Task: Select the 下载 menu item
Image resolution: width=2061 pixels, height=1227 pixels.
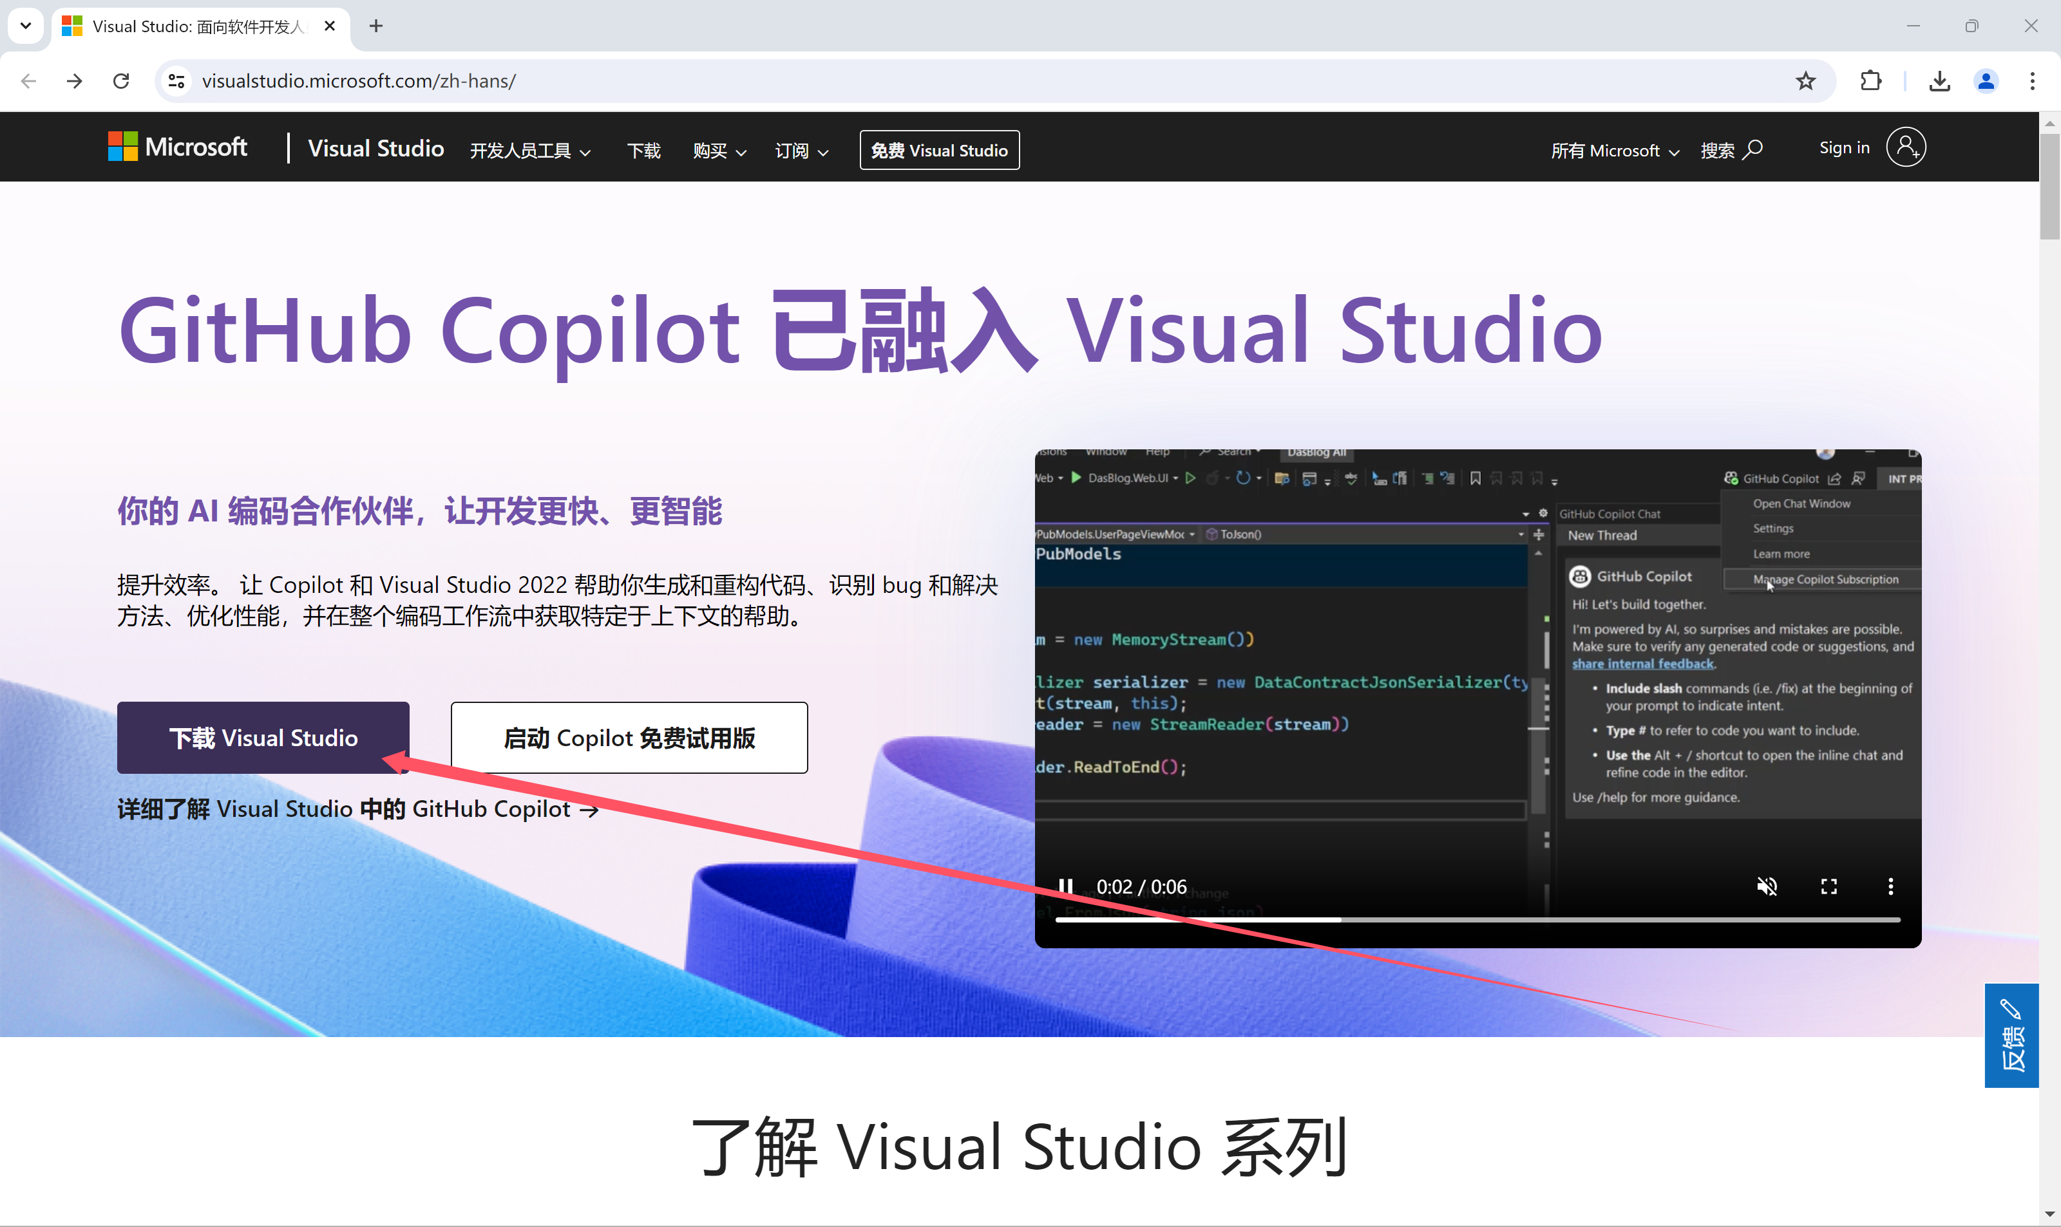Action: tap(643, 151)
